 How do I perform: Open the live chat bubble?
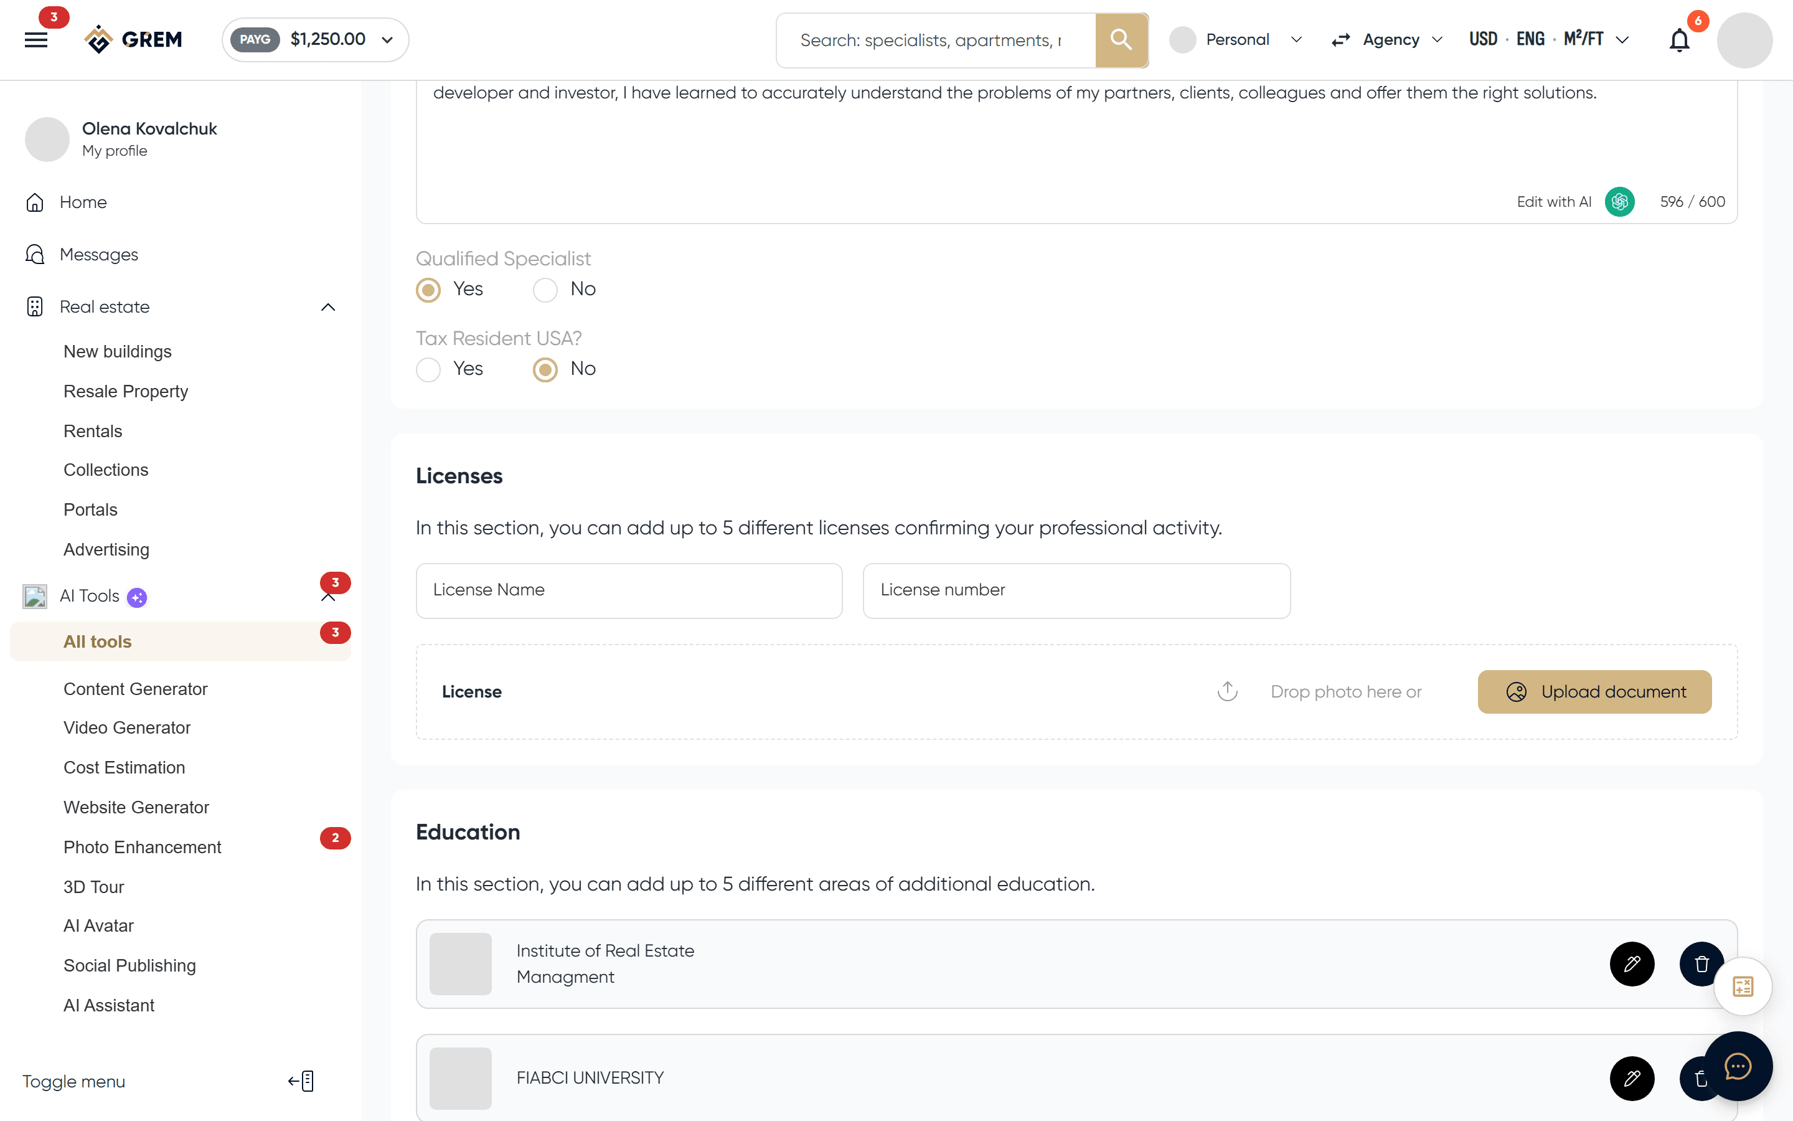coord(1738,1066)
